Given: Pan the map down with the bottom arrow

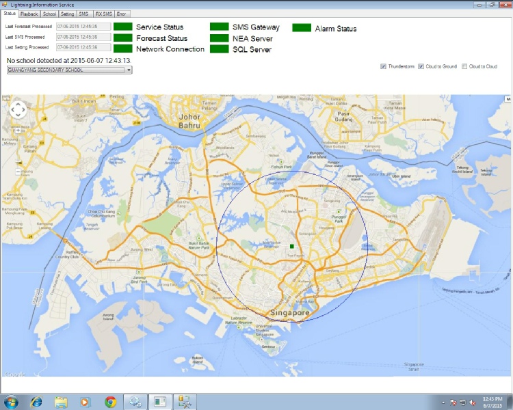Looking at the screenshot, I should 18,115.
